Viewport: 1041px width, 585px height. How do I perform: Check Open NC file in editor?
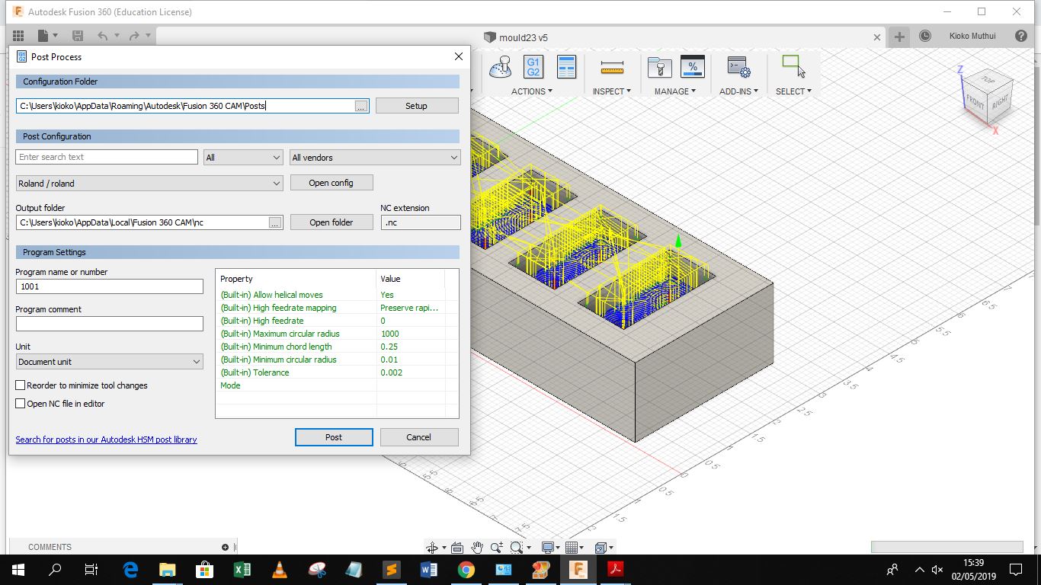(21, 404)
